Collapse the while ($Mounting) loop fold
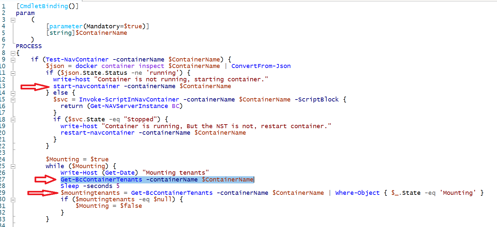Viewport: 497px width, 227px height. [x=13, y=166]
